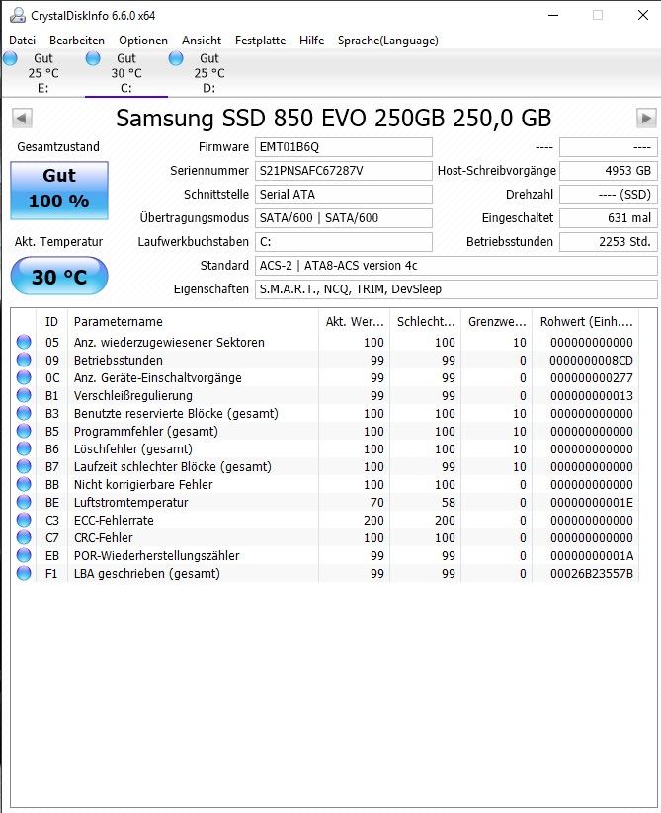This screenshot has width=661, height=813.
Task: Click the Übertragungsmodus field
Action: (343, 218)
